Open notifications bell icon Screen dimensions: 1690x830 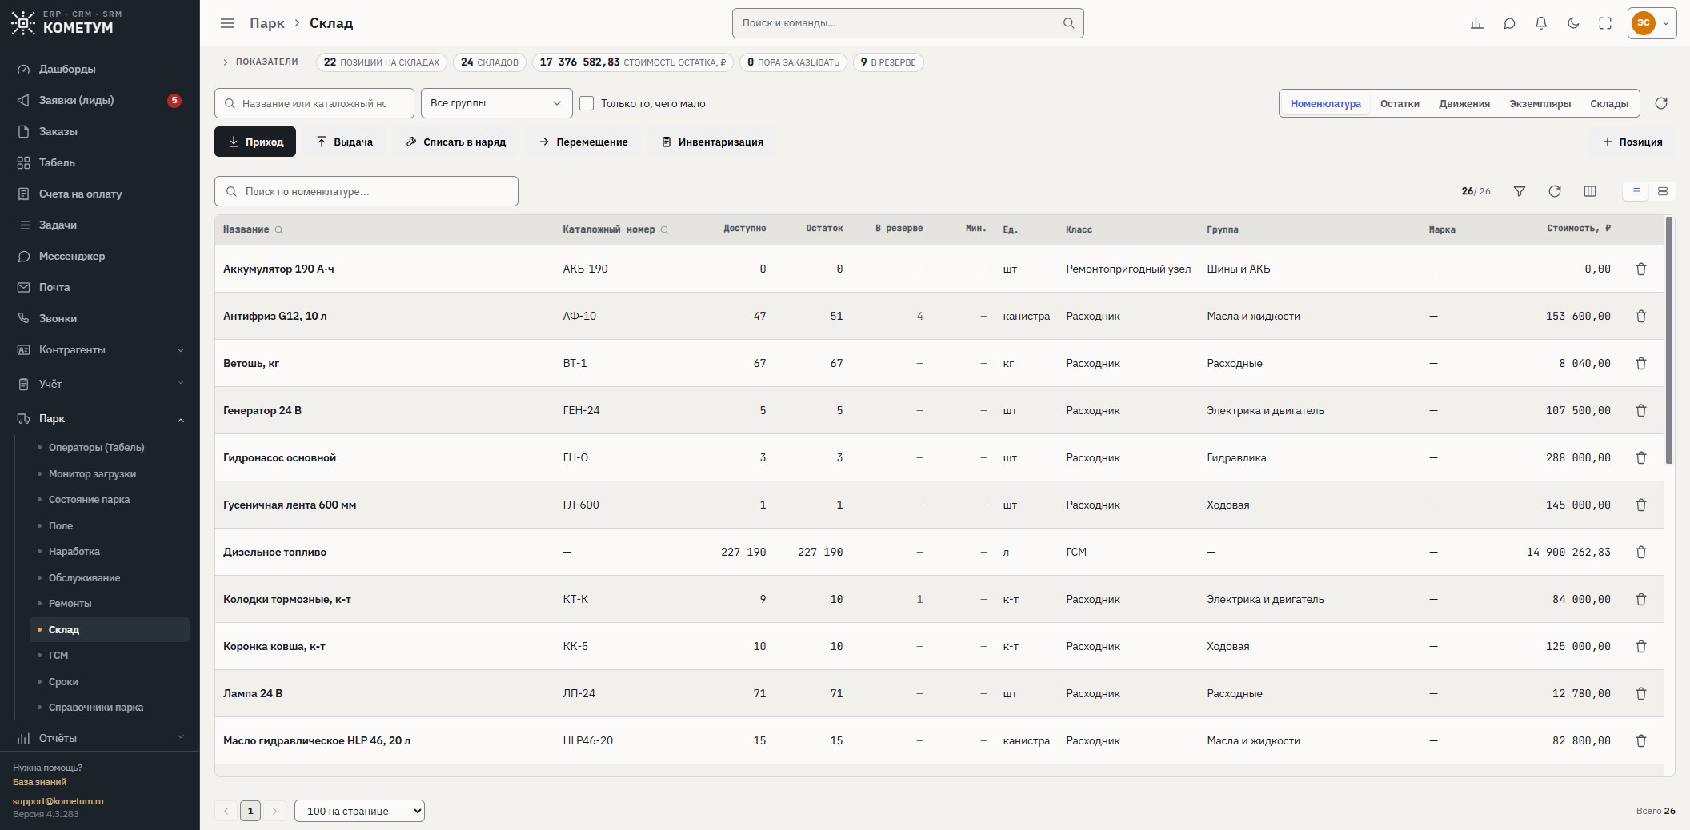click(x=1541, y=23)
